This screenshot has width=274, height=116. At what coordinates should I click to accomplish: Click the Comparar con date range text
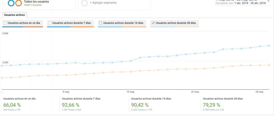pos(240,3)
